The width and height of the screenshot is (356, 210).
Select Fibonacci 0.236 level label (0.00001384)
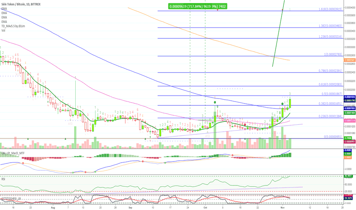[330, 116]
